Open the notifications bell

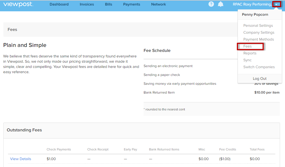tap(221, 4)
